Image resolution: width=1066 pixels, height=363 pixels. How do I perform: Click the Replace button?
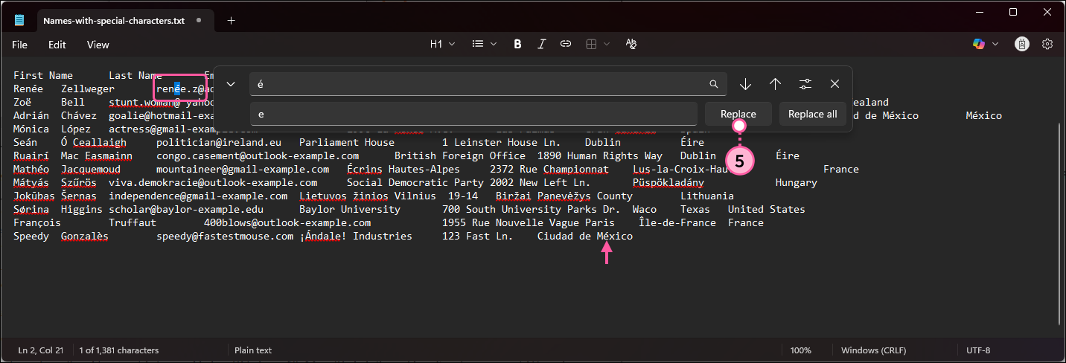tap(738, 114)
